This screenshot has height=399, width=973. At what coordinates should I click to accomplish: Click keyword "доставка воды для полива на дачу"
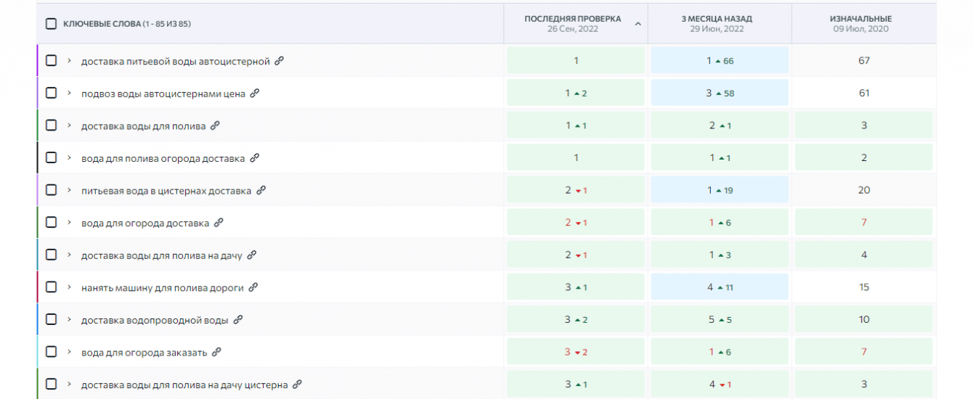pos(161,255)
